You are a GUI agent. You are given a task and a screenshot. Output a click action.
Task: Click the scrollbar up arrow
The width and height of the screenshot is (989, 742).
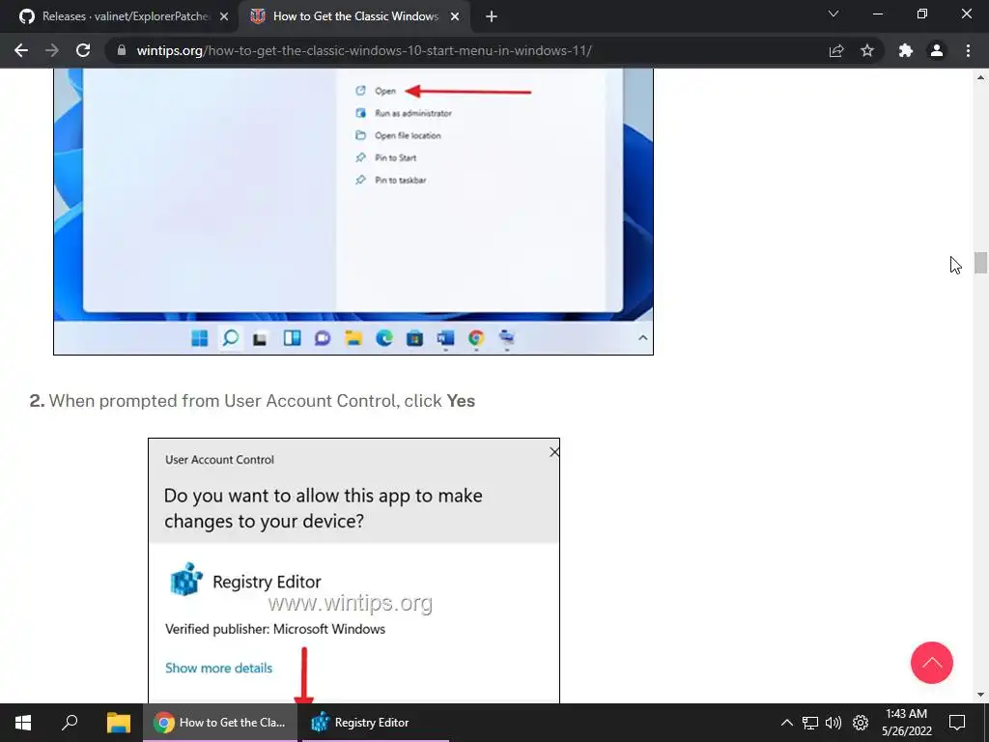(980, 77)
